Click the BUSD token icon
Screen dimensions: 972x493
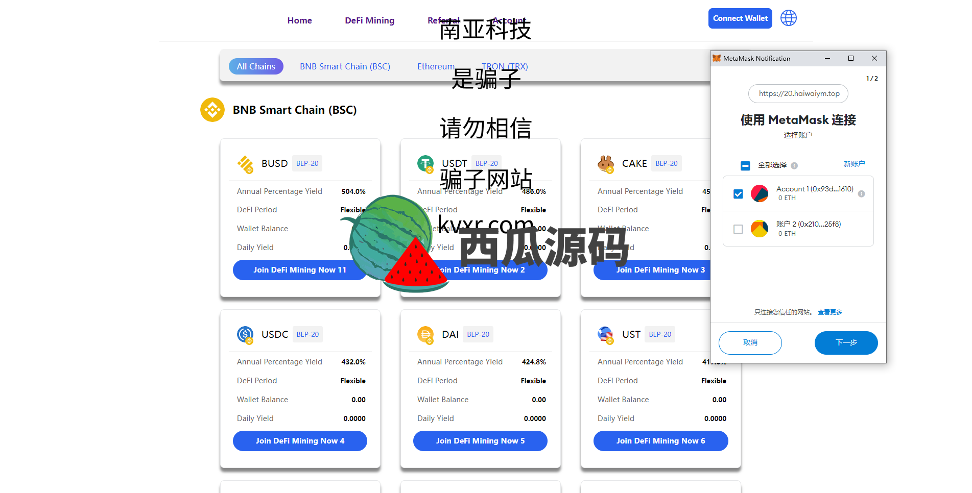coord(245,164)
